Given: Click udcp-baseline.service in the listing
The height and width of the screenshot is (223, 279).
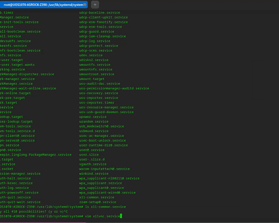Looking at the screenshot, I should click(x=99, y=13).
